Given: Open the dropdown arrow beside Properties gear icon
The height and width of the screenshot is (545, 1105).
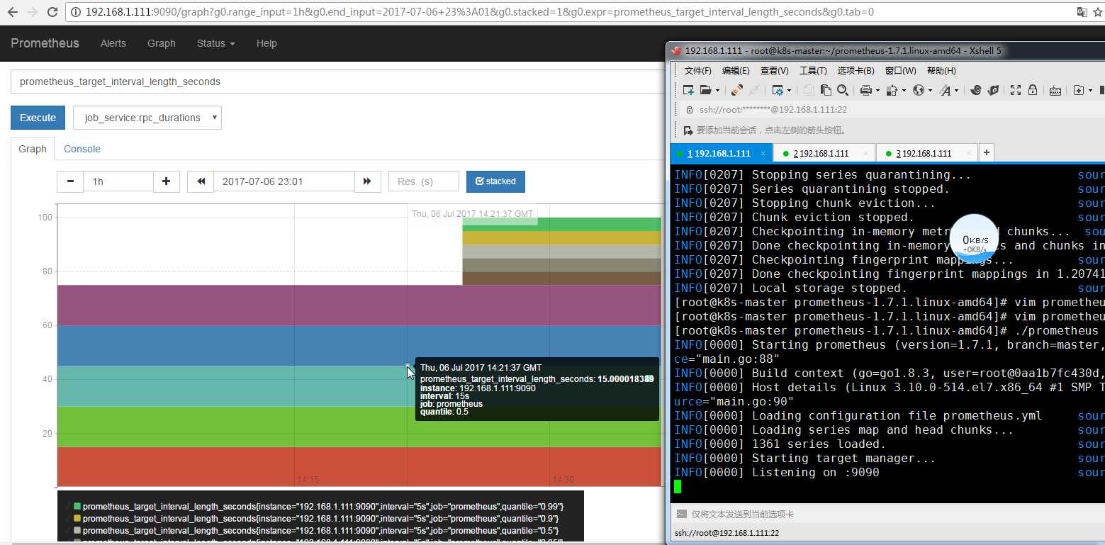Looking at the screenshot, I should pyautogui.click(x=789, y=90).
